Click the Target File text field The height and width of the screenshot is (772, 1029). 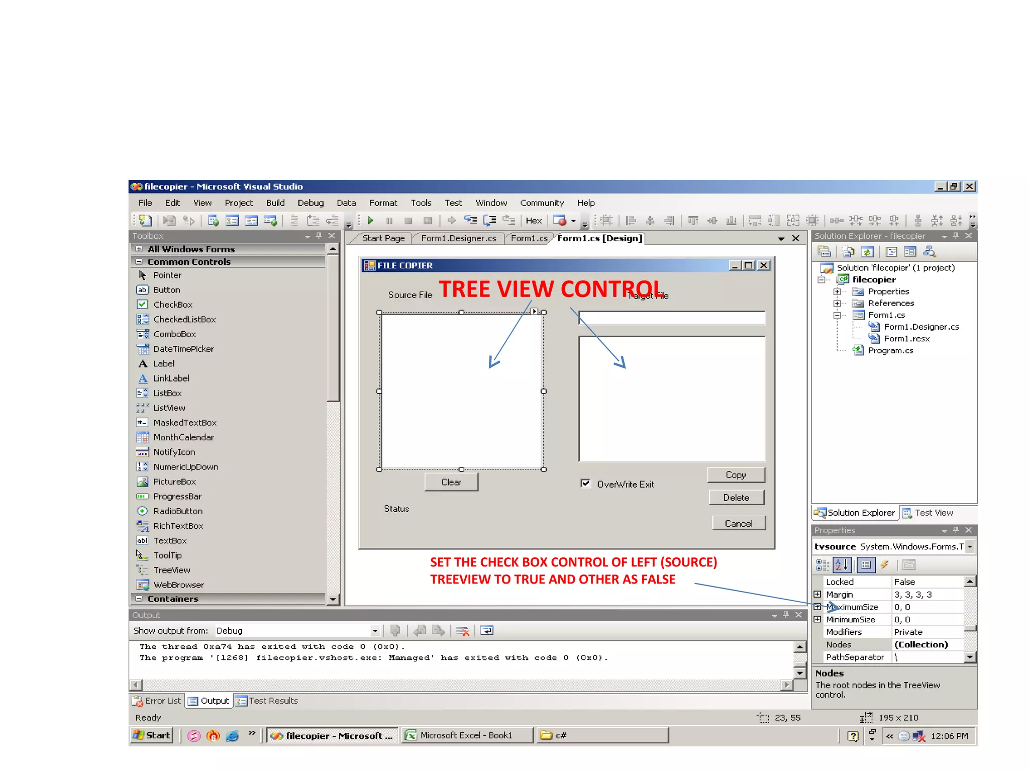coord(671,318)
